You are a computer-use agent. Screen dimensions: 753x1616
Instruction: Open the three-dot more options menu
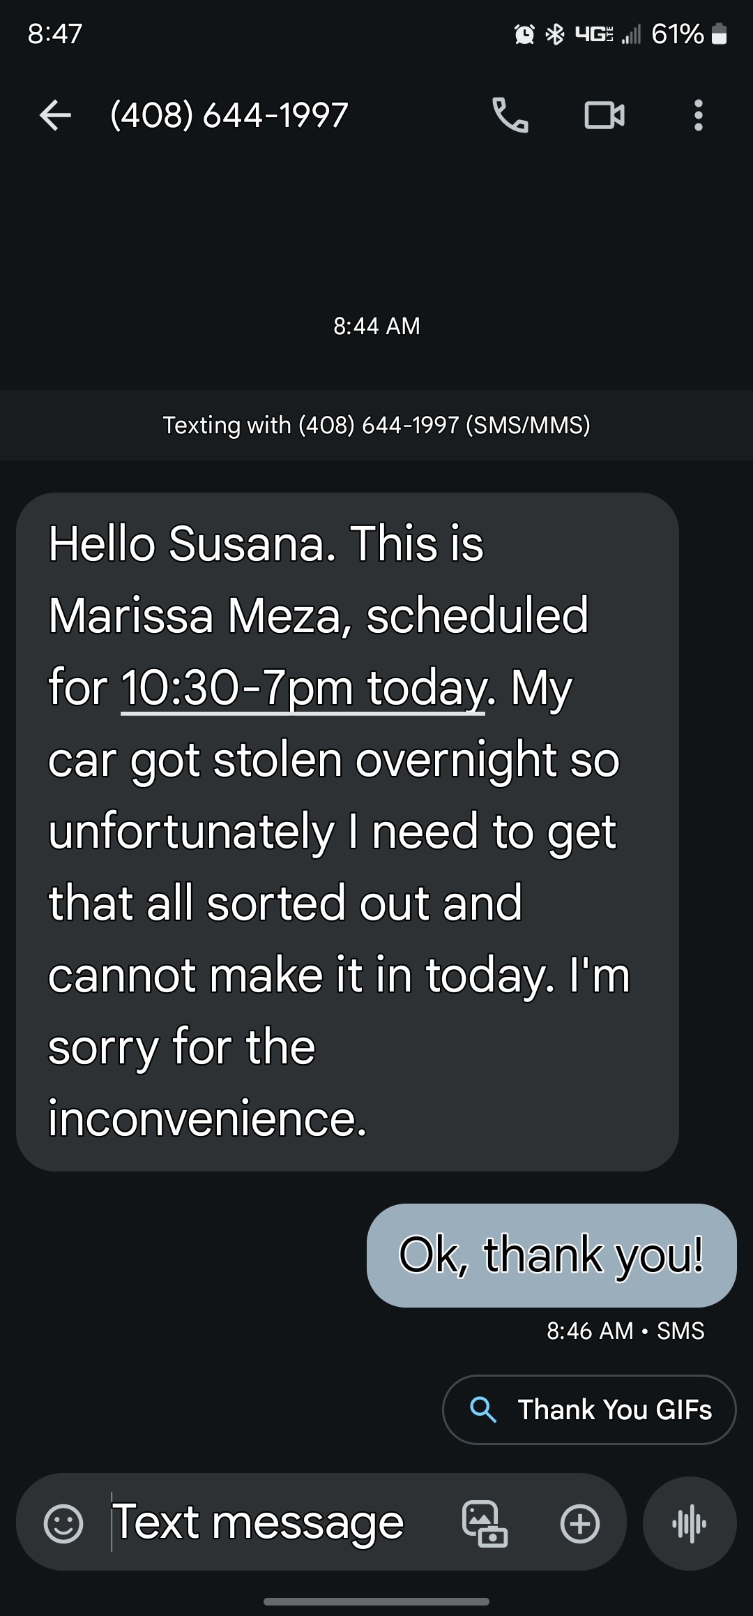[x=698, y=115]
